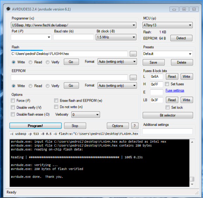Open the Programmer (-c) dropdown
This screenshot has width=203, height=198.
[73, 25]
